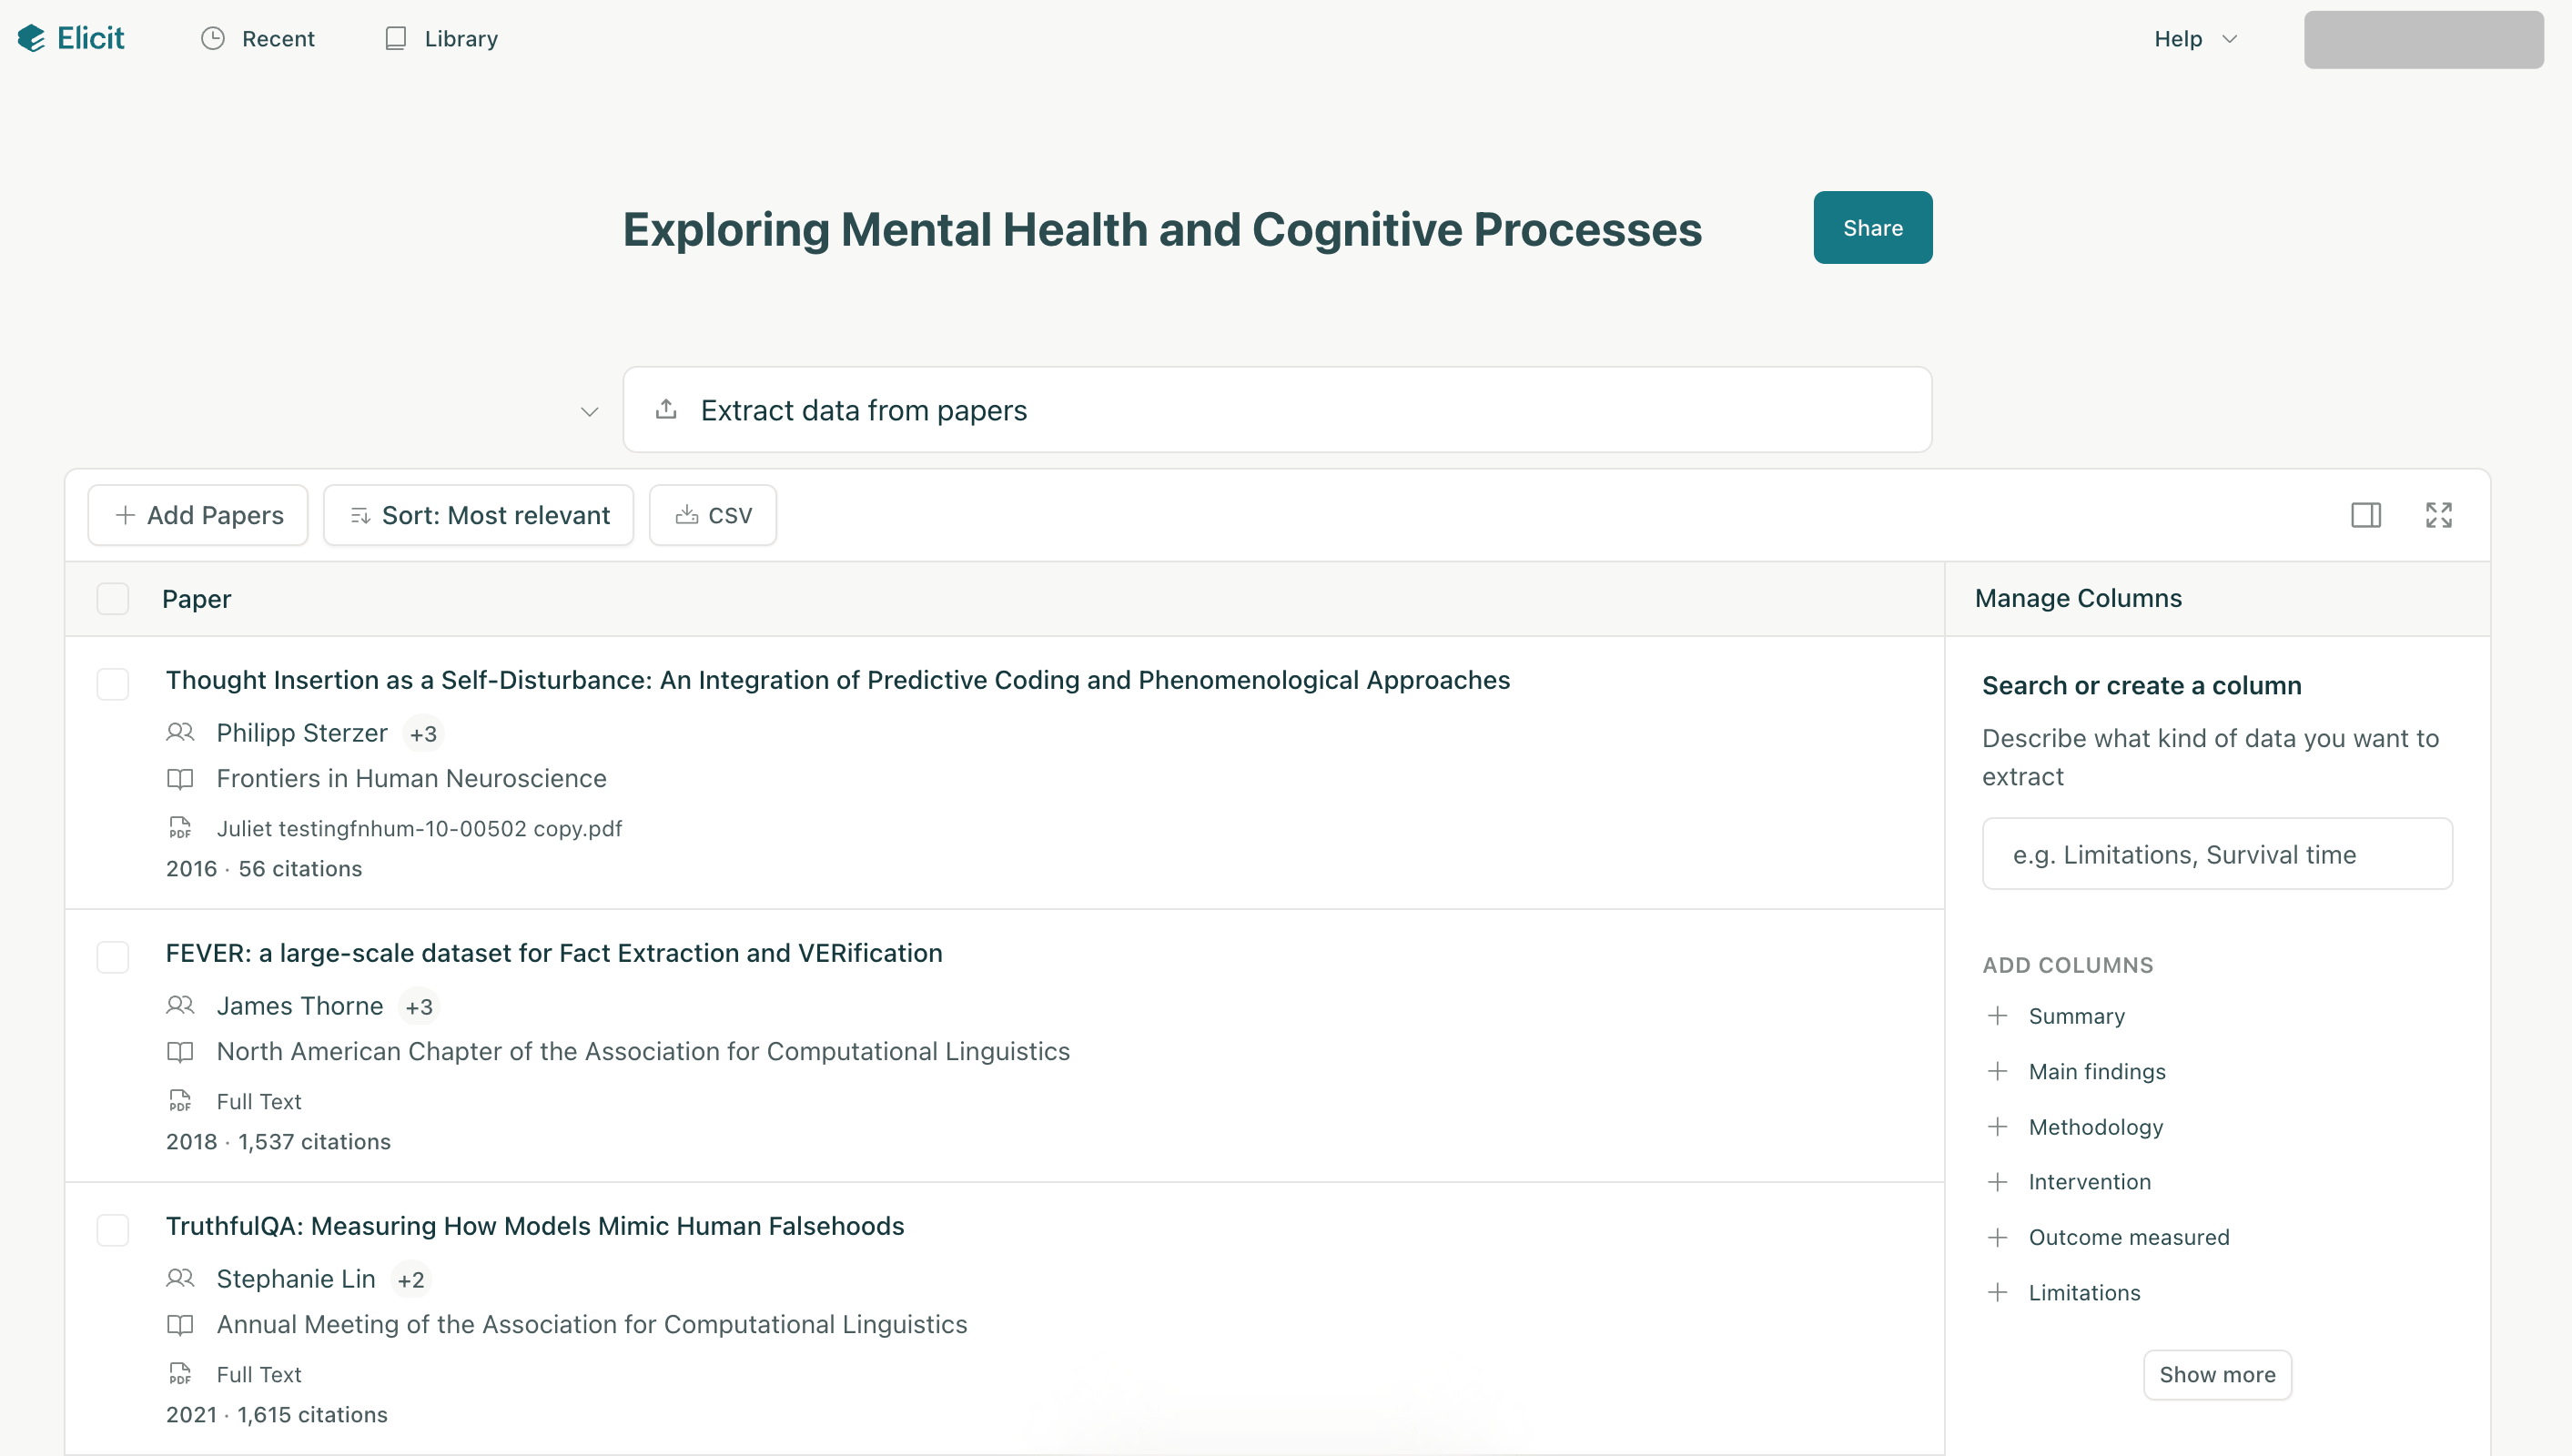Viewport: 2572px width, 1456px height.
Task: Click Philipp Sterzer author name
Action: click(x=301, y=733)
